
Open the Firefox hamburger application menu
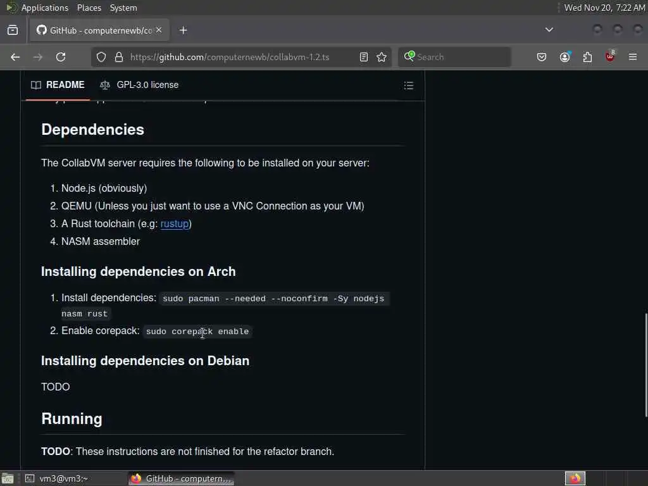tap(633, 57)
